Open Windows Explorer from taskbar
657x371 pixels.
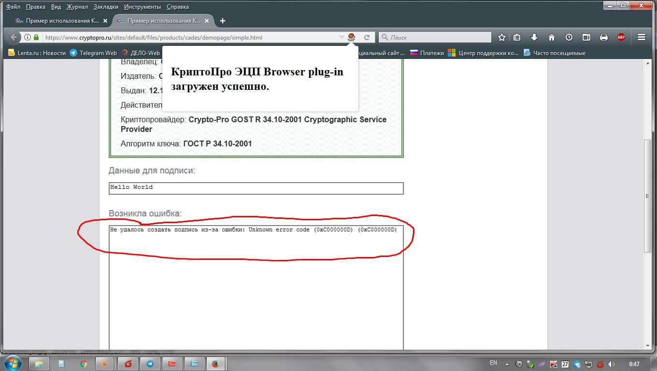(39, 364)
